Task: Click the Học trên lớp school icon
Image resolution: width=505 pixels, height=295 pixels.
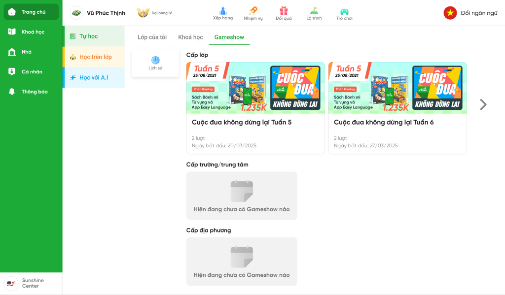Action: click(x=73, y=57)
